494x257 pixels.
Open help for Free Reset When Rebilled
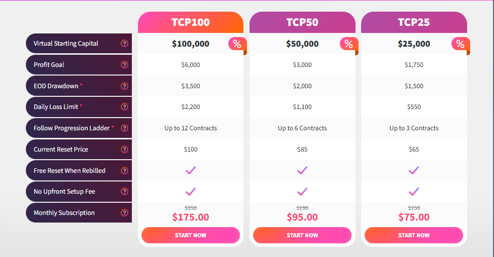pos(124,171)
